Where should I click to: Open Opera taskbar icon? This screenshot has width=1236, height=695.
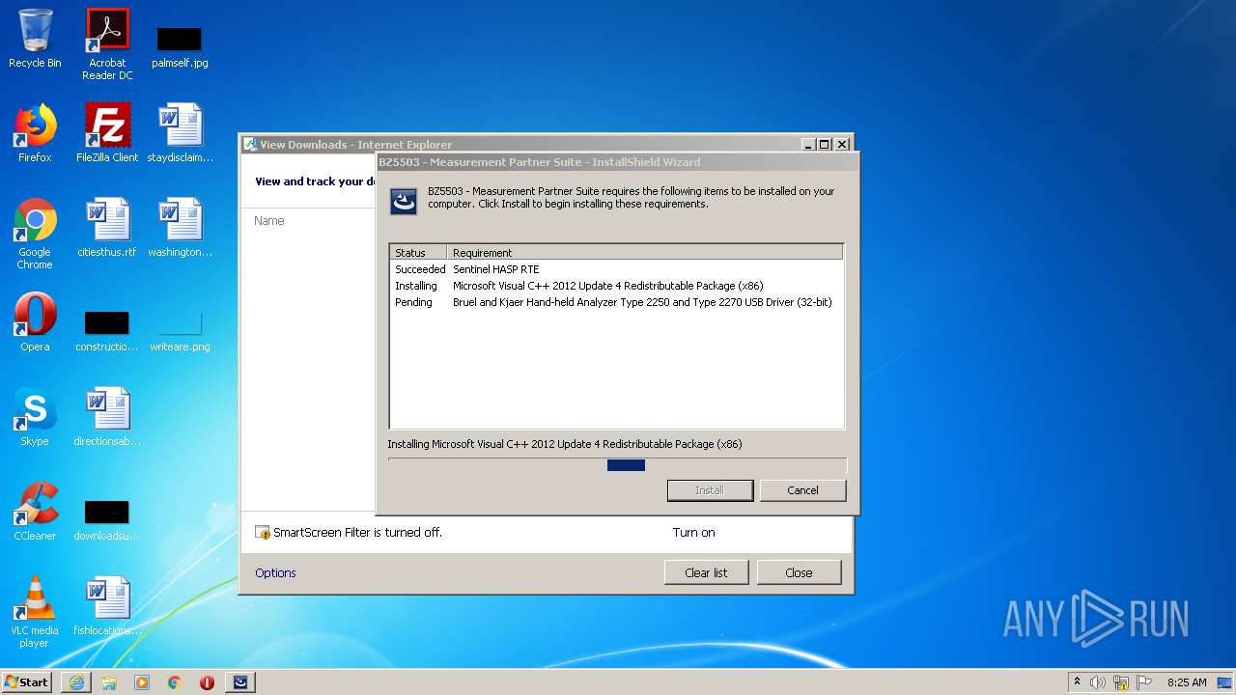[x=207, y=682]
